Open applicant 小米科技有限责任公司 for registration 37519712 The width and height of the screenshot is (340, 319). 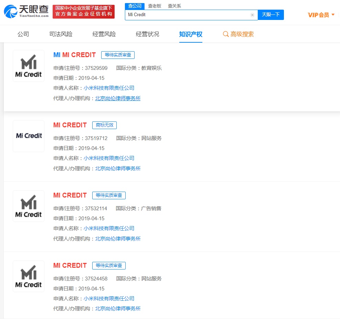point(109,158)
